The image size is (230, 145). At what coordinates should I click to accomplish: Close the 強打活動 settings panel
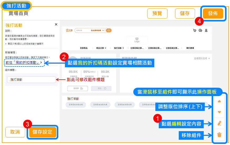click(56, 24)
